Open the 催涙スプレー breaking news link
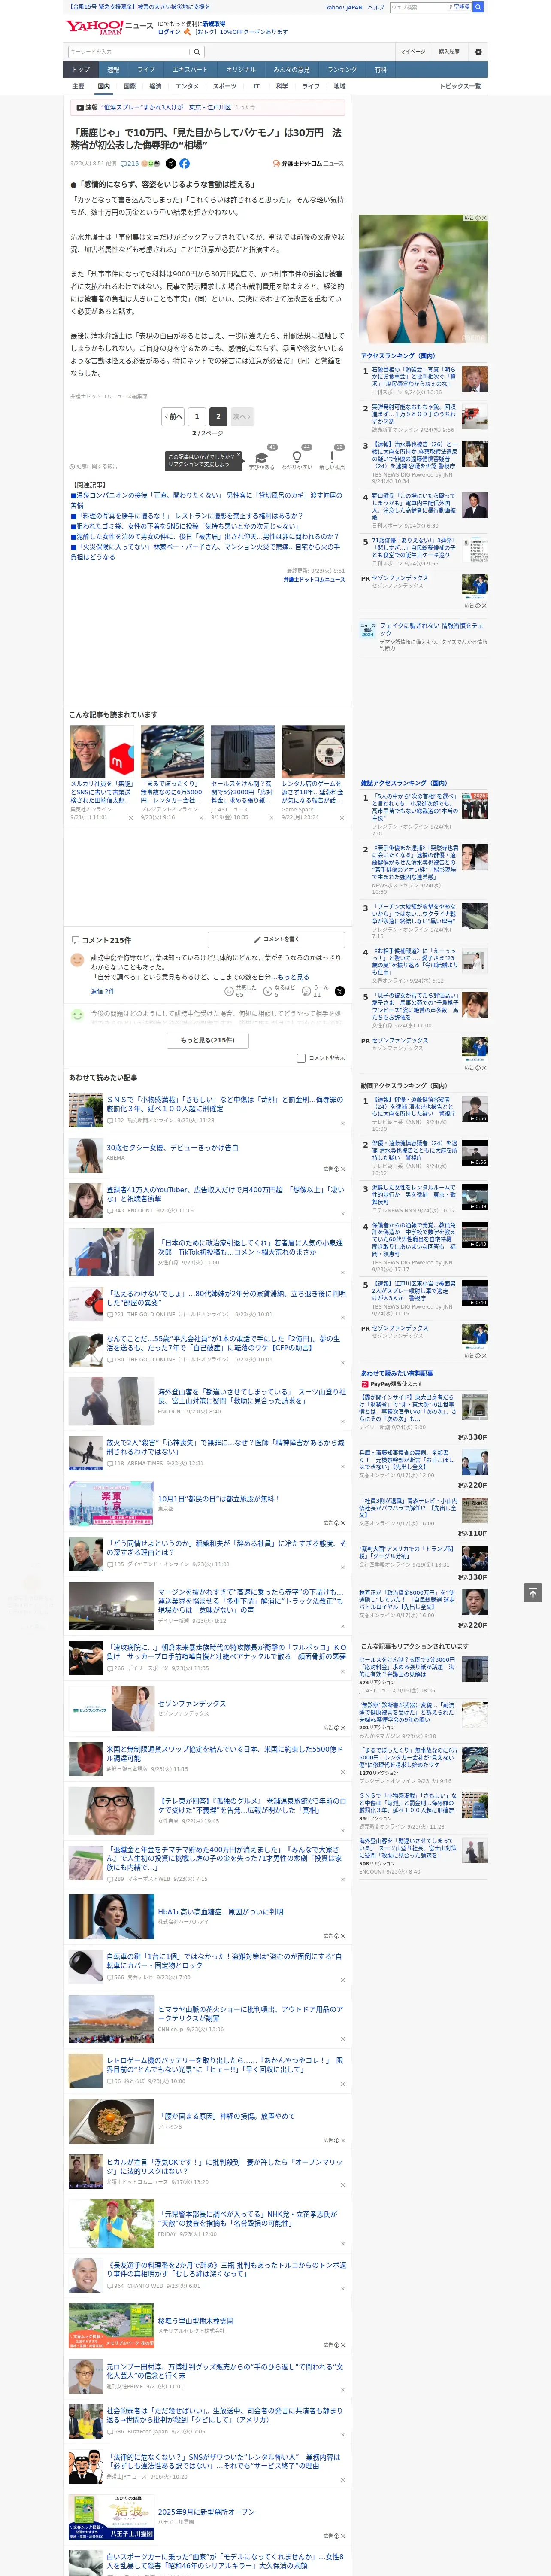This screenshot has width=551, height=2576. pyautogui.click(x=166, y=107)
